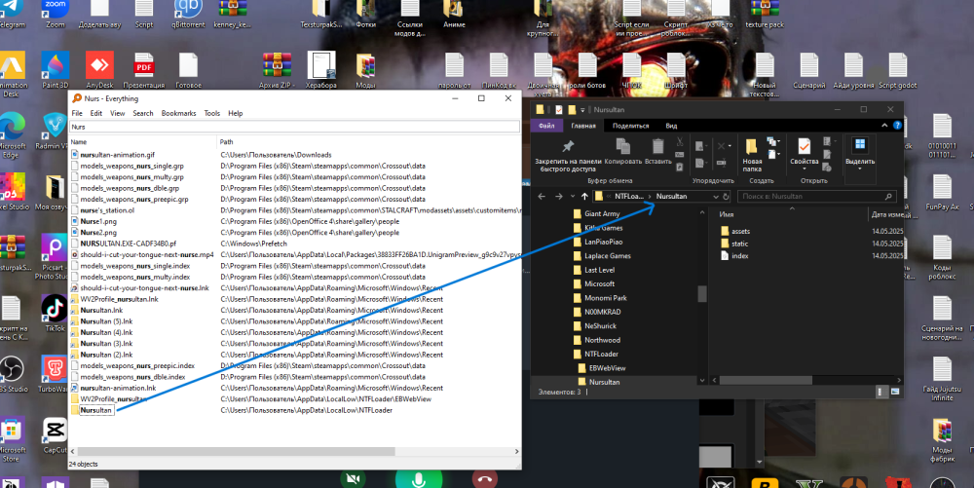Image resolution: width=974 pixels, height=488 pixels.
Task: Open the File menu in Everything
Action: coord(77,113)
